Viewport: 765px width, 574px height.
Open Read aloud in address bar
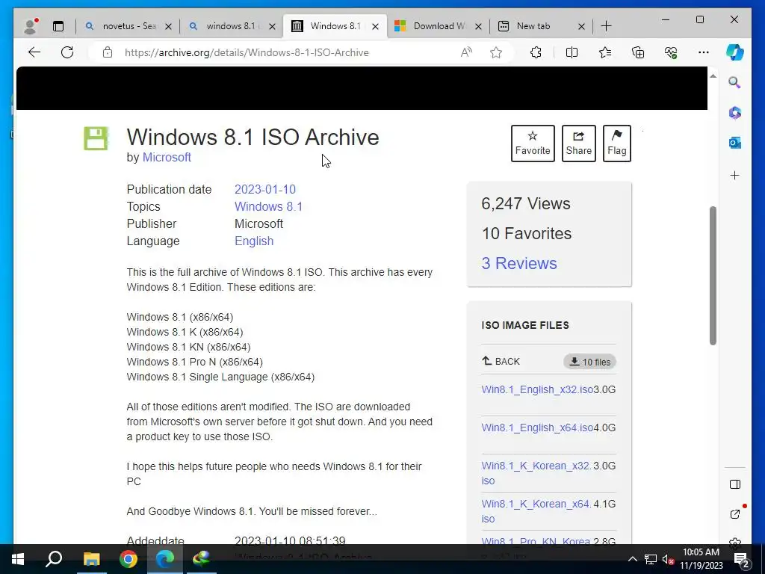point(466,52)
